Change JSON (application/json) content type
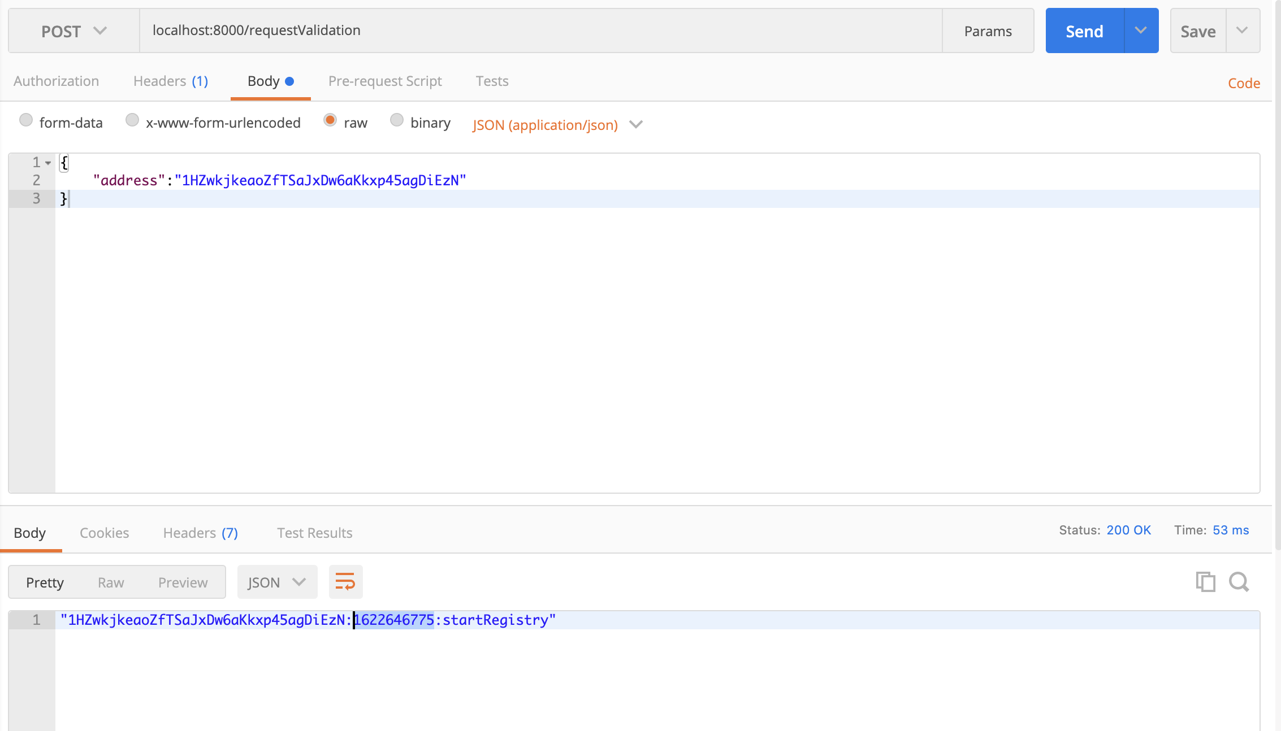 tap(557, 125)
